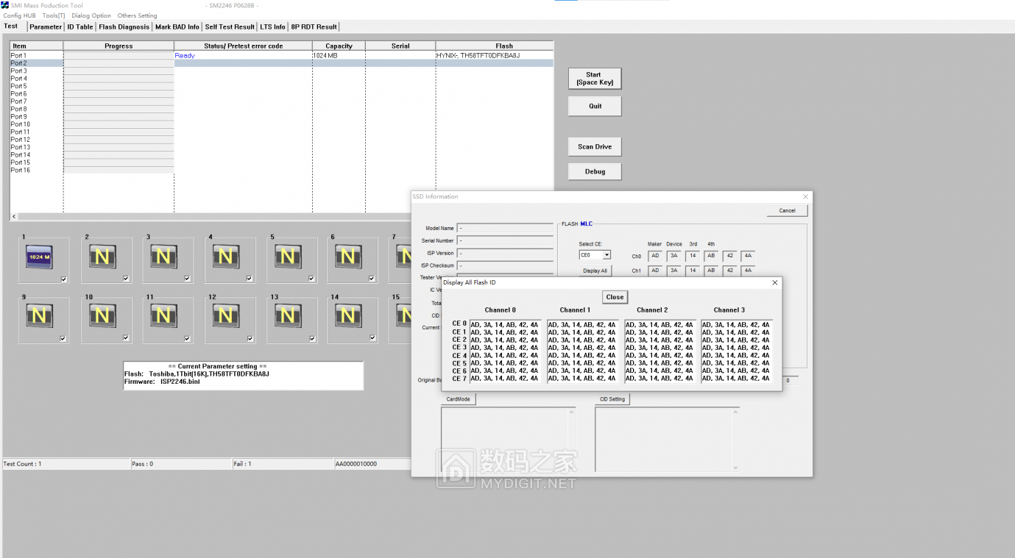The image size is (1015, 558).
Task: Click the horizontal scrollbar left arrow under port list
Action: coord(13,217)
